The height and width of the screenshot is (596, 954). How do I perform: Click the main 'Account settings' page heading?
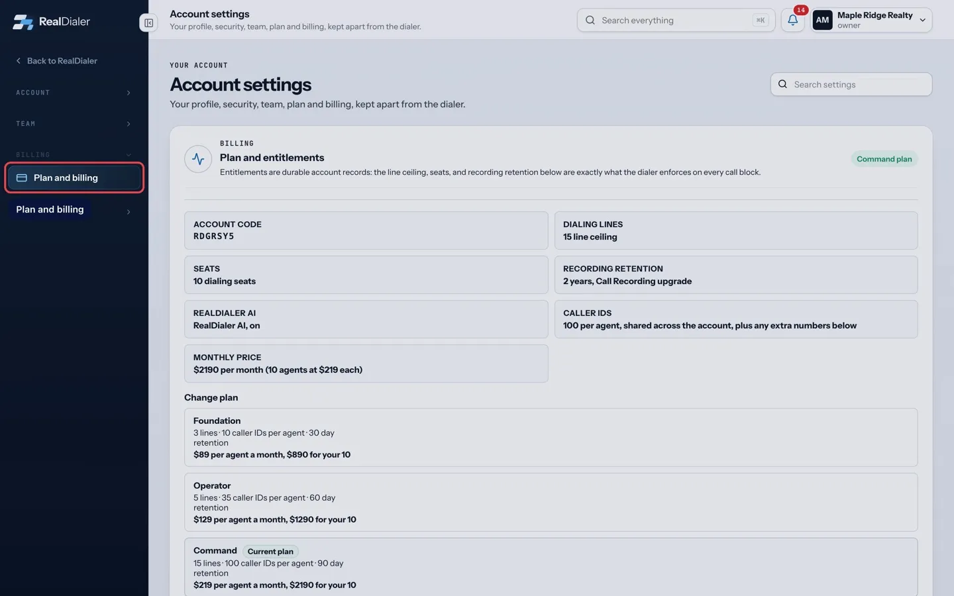coord(240,85)
